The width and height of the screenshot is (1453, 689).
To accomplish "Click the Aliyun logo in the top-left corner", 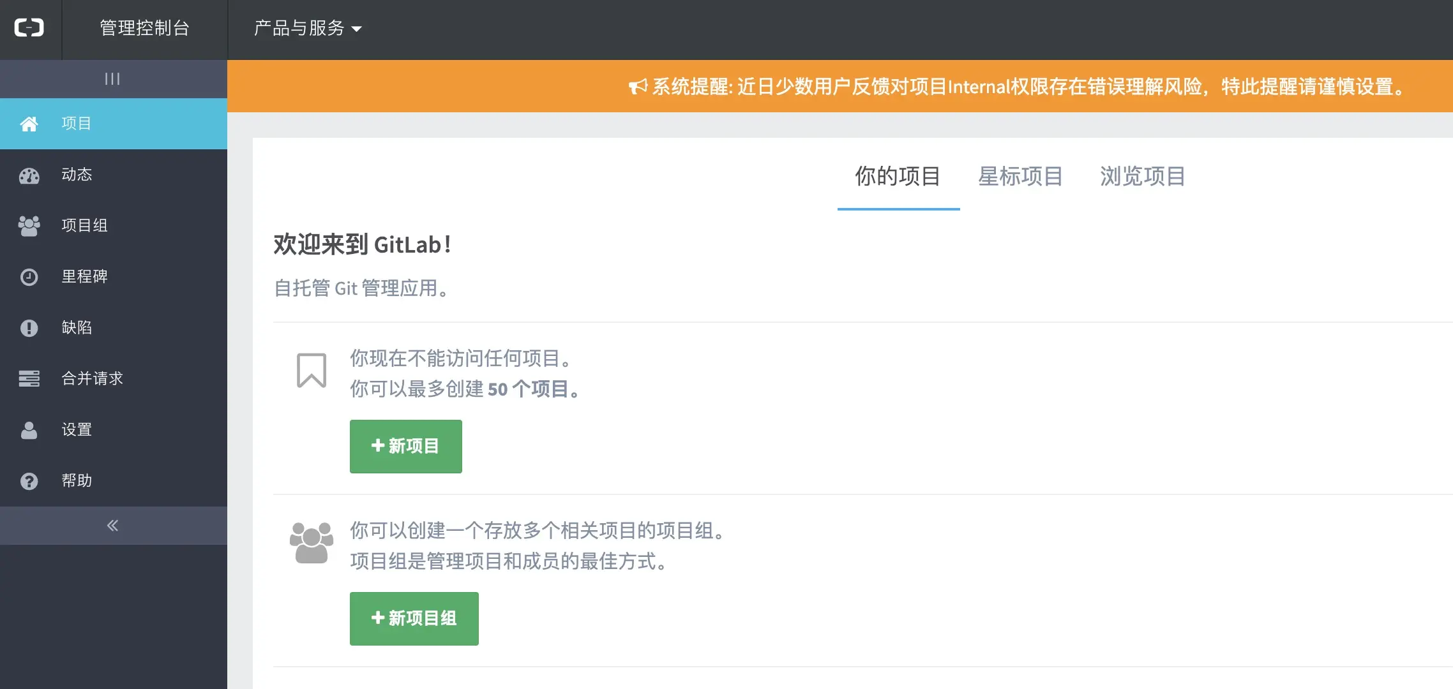I will (29, 28).
